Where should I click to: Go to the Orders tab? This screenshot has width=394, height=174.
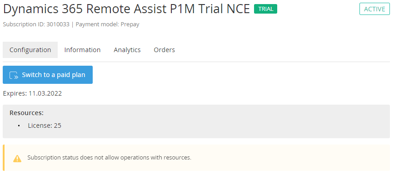pos(165,50)
